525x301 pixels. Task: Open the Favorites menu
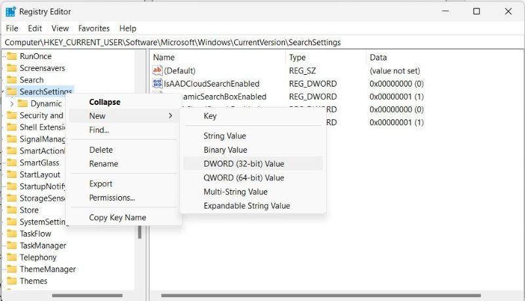(x=94, y=28)
